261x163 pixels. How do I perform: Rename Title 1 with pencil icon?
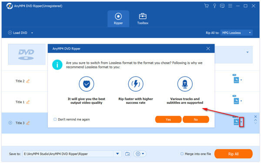point(28,102)
